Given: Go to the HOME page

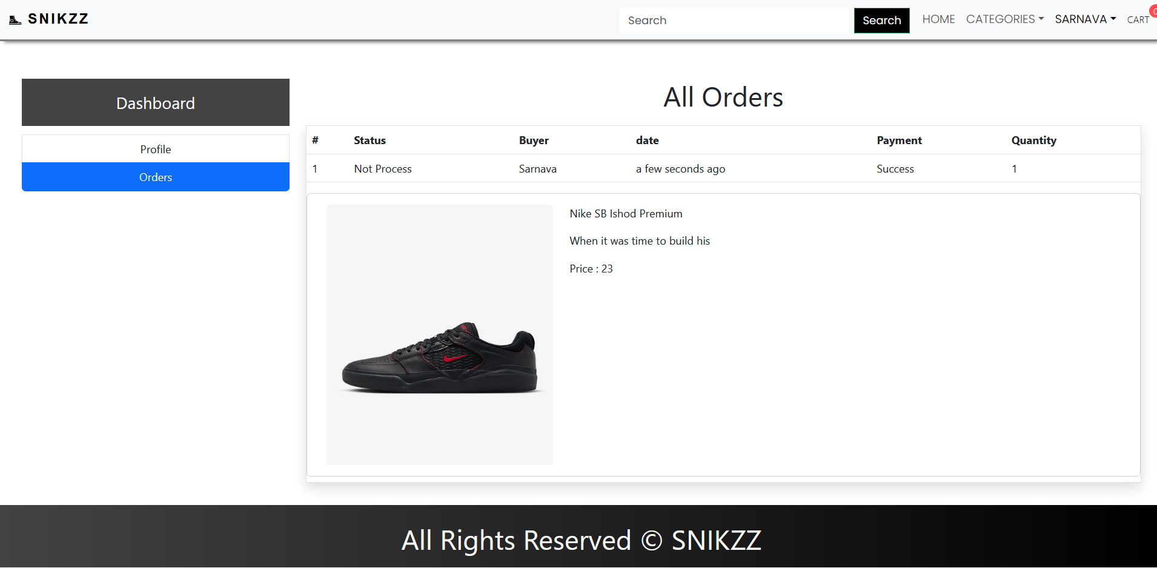Looking at the screenshot, I should pyautogui.click(x=938, y=19).
